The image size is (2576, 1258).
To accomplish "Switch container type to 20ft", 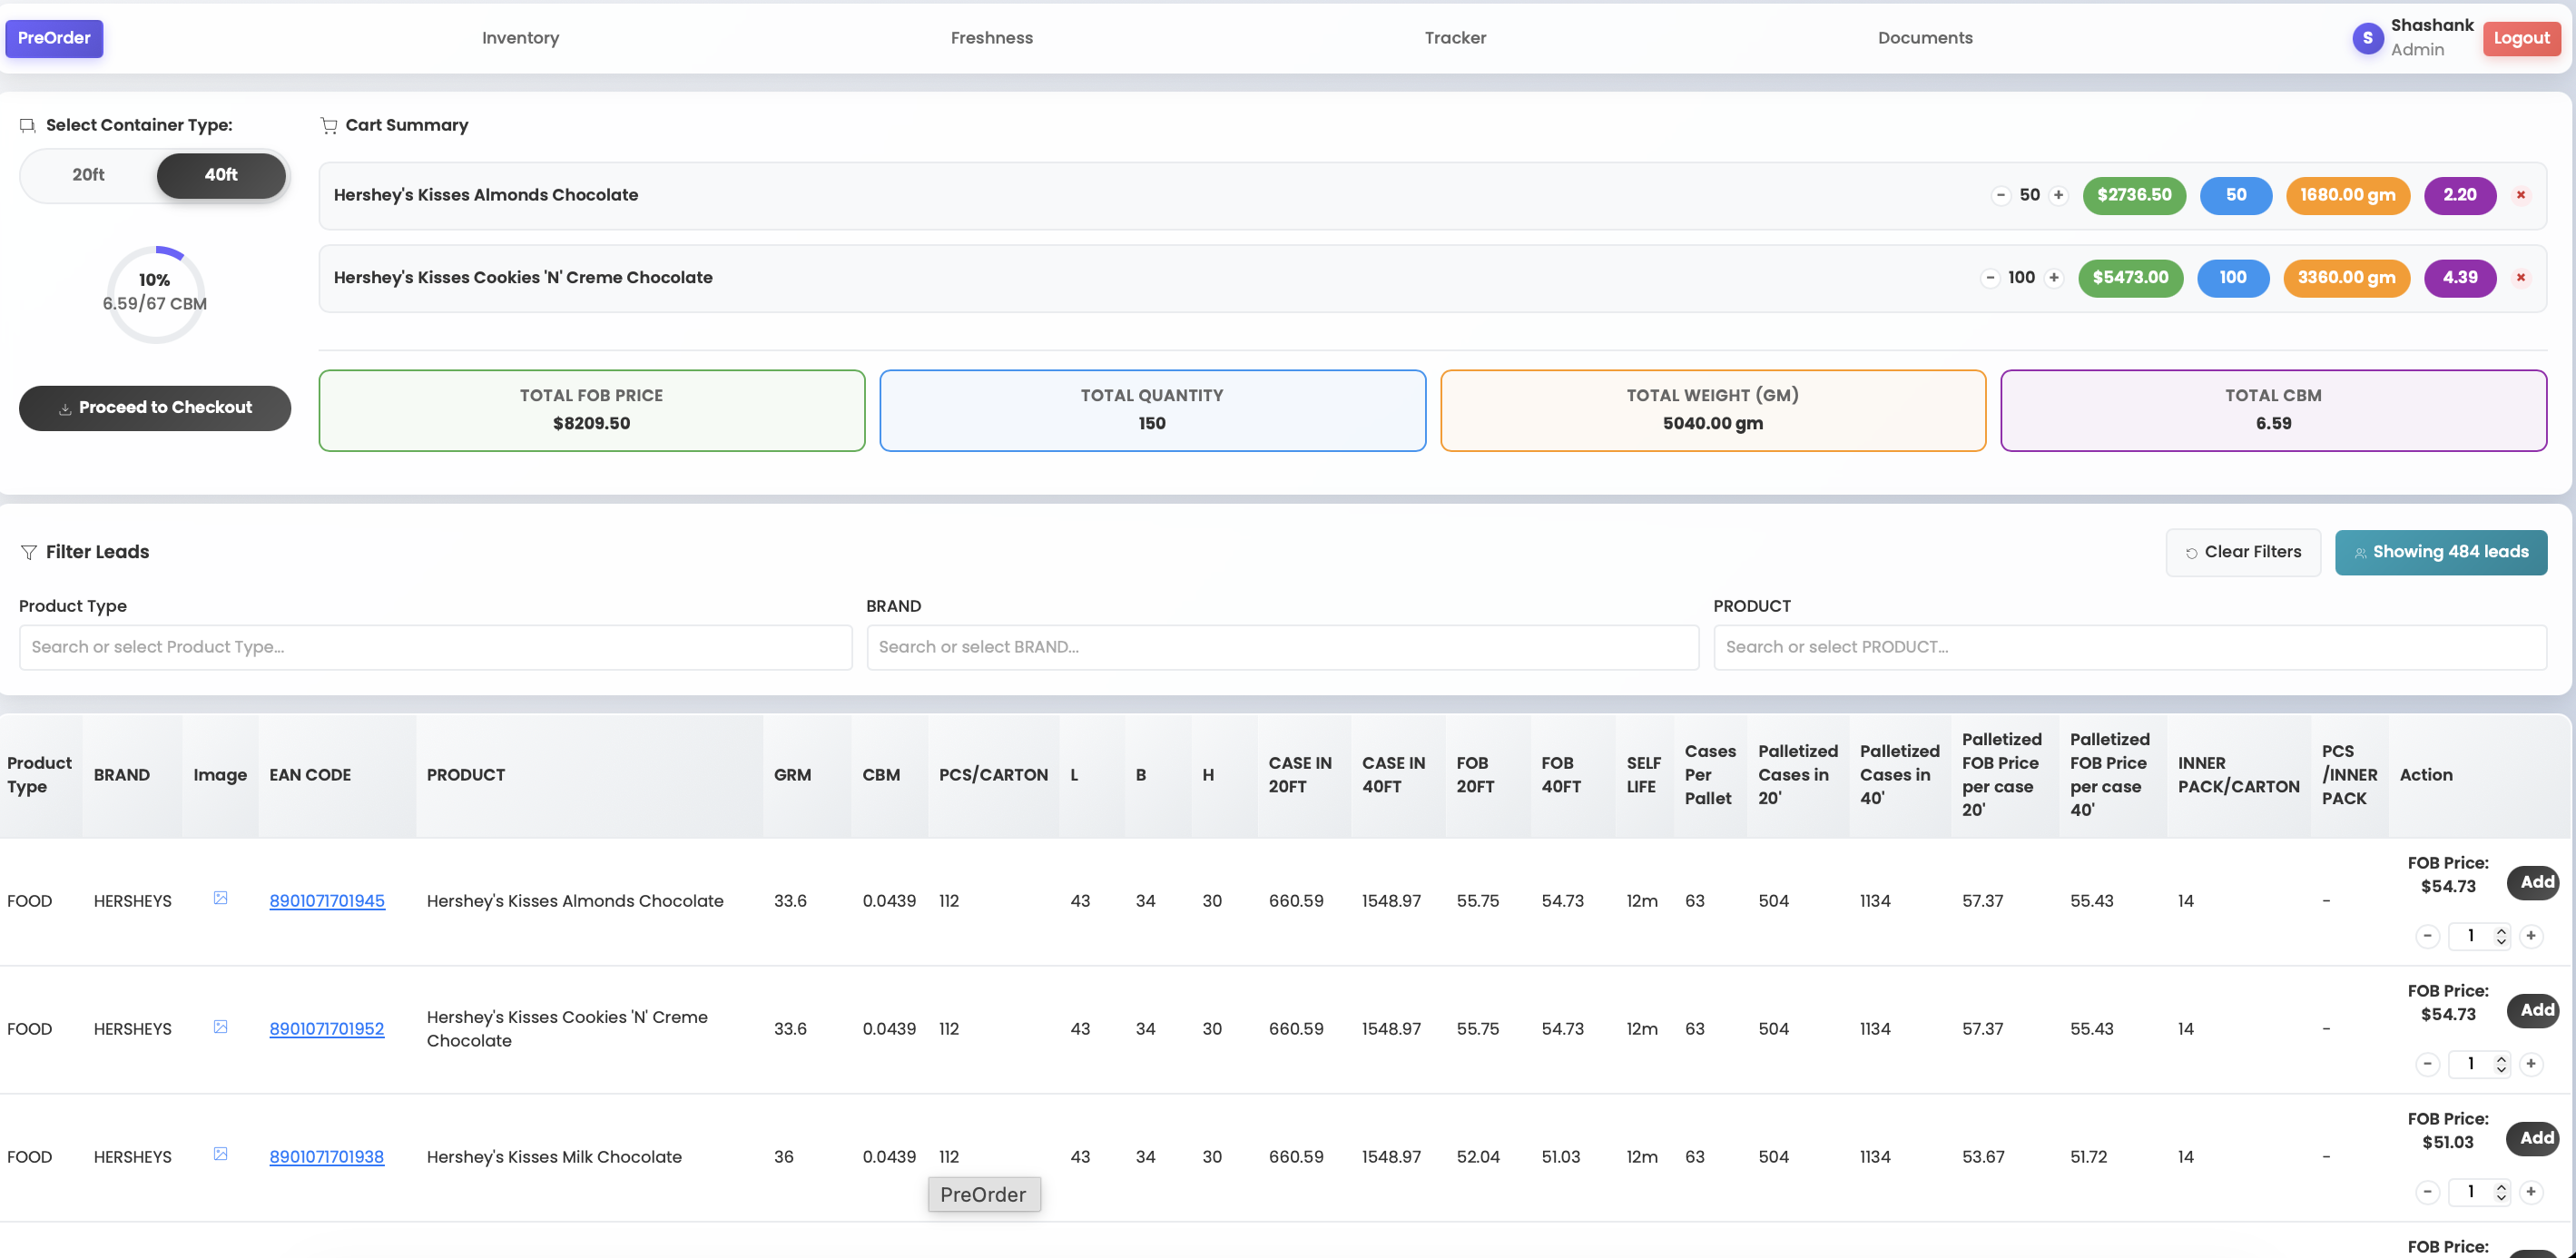I will [x=88, y=175].
